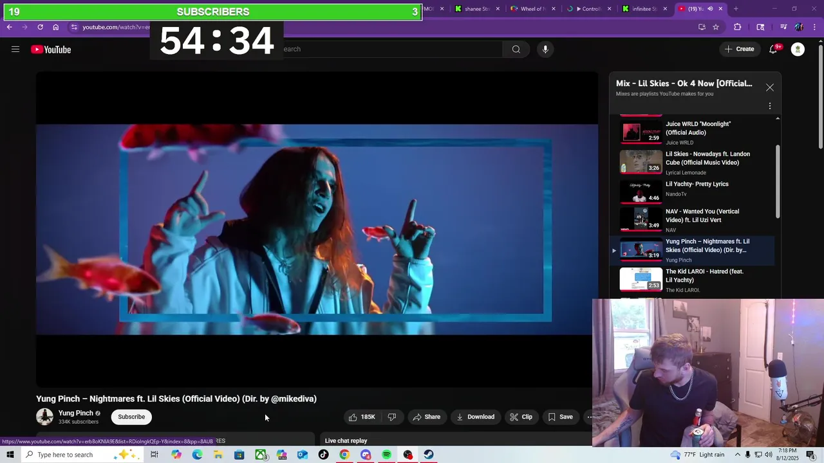Open Chrome three-dot menu
Image resolution: width=824 pixels, height=463 pixels.
point(815,27)
